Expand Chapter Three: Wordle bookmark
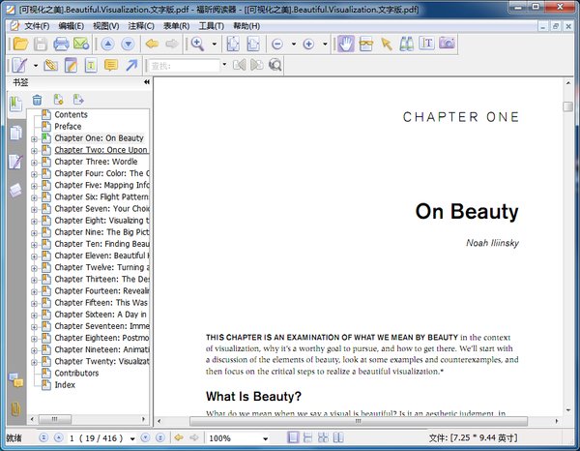This screenshot has height=451, width=580. click(x=34, y=163)
